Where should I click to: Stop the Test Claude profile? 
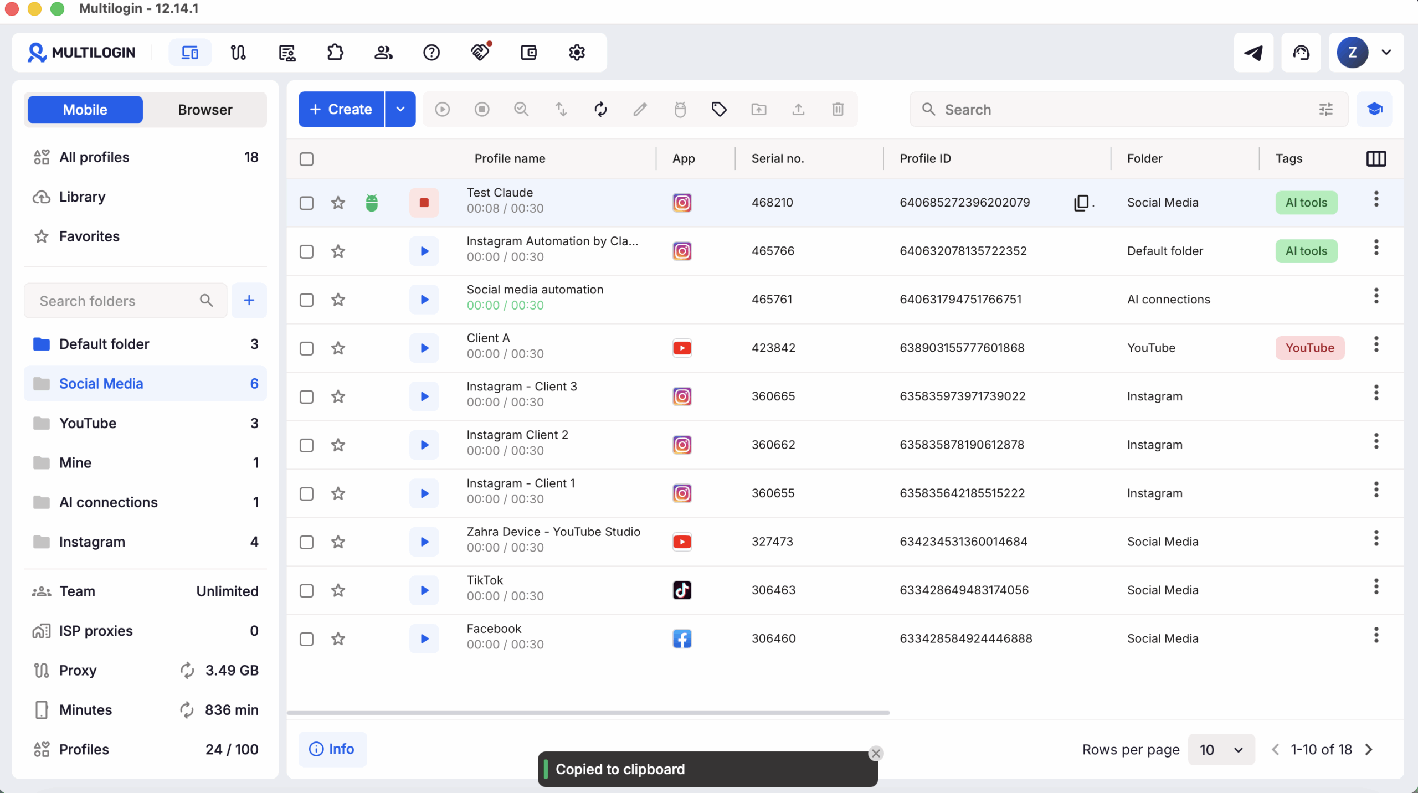424,203
